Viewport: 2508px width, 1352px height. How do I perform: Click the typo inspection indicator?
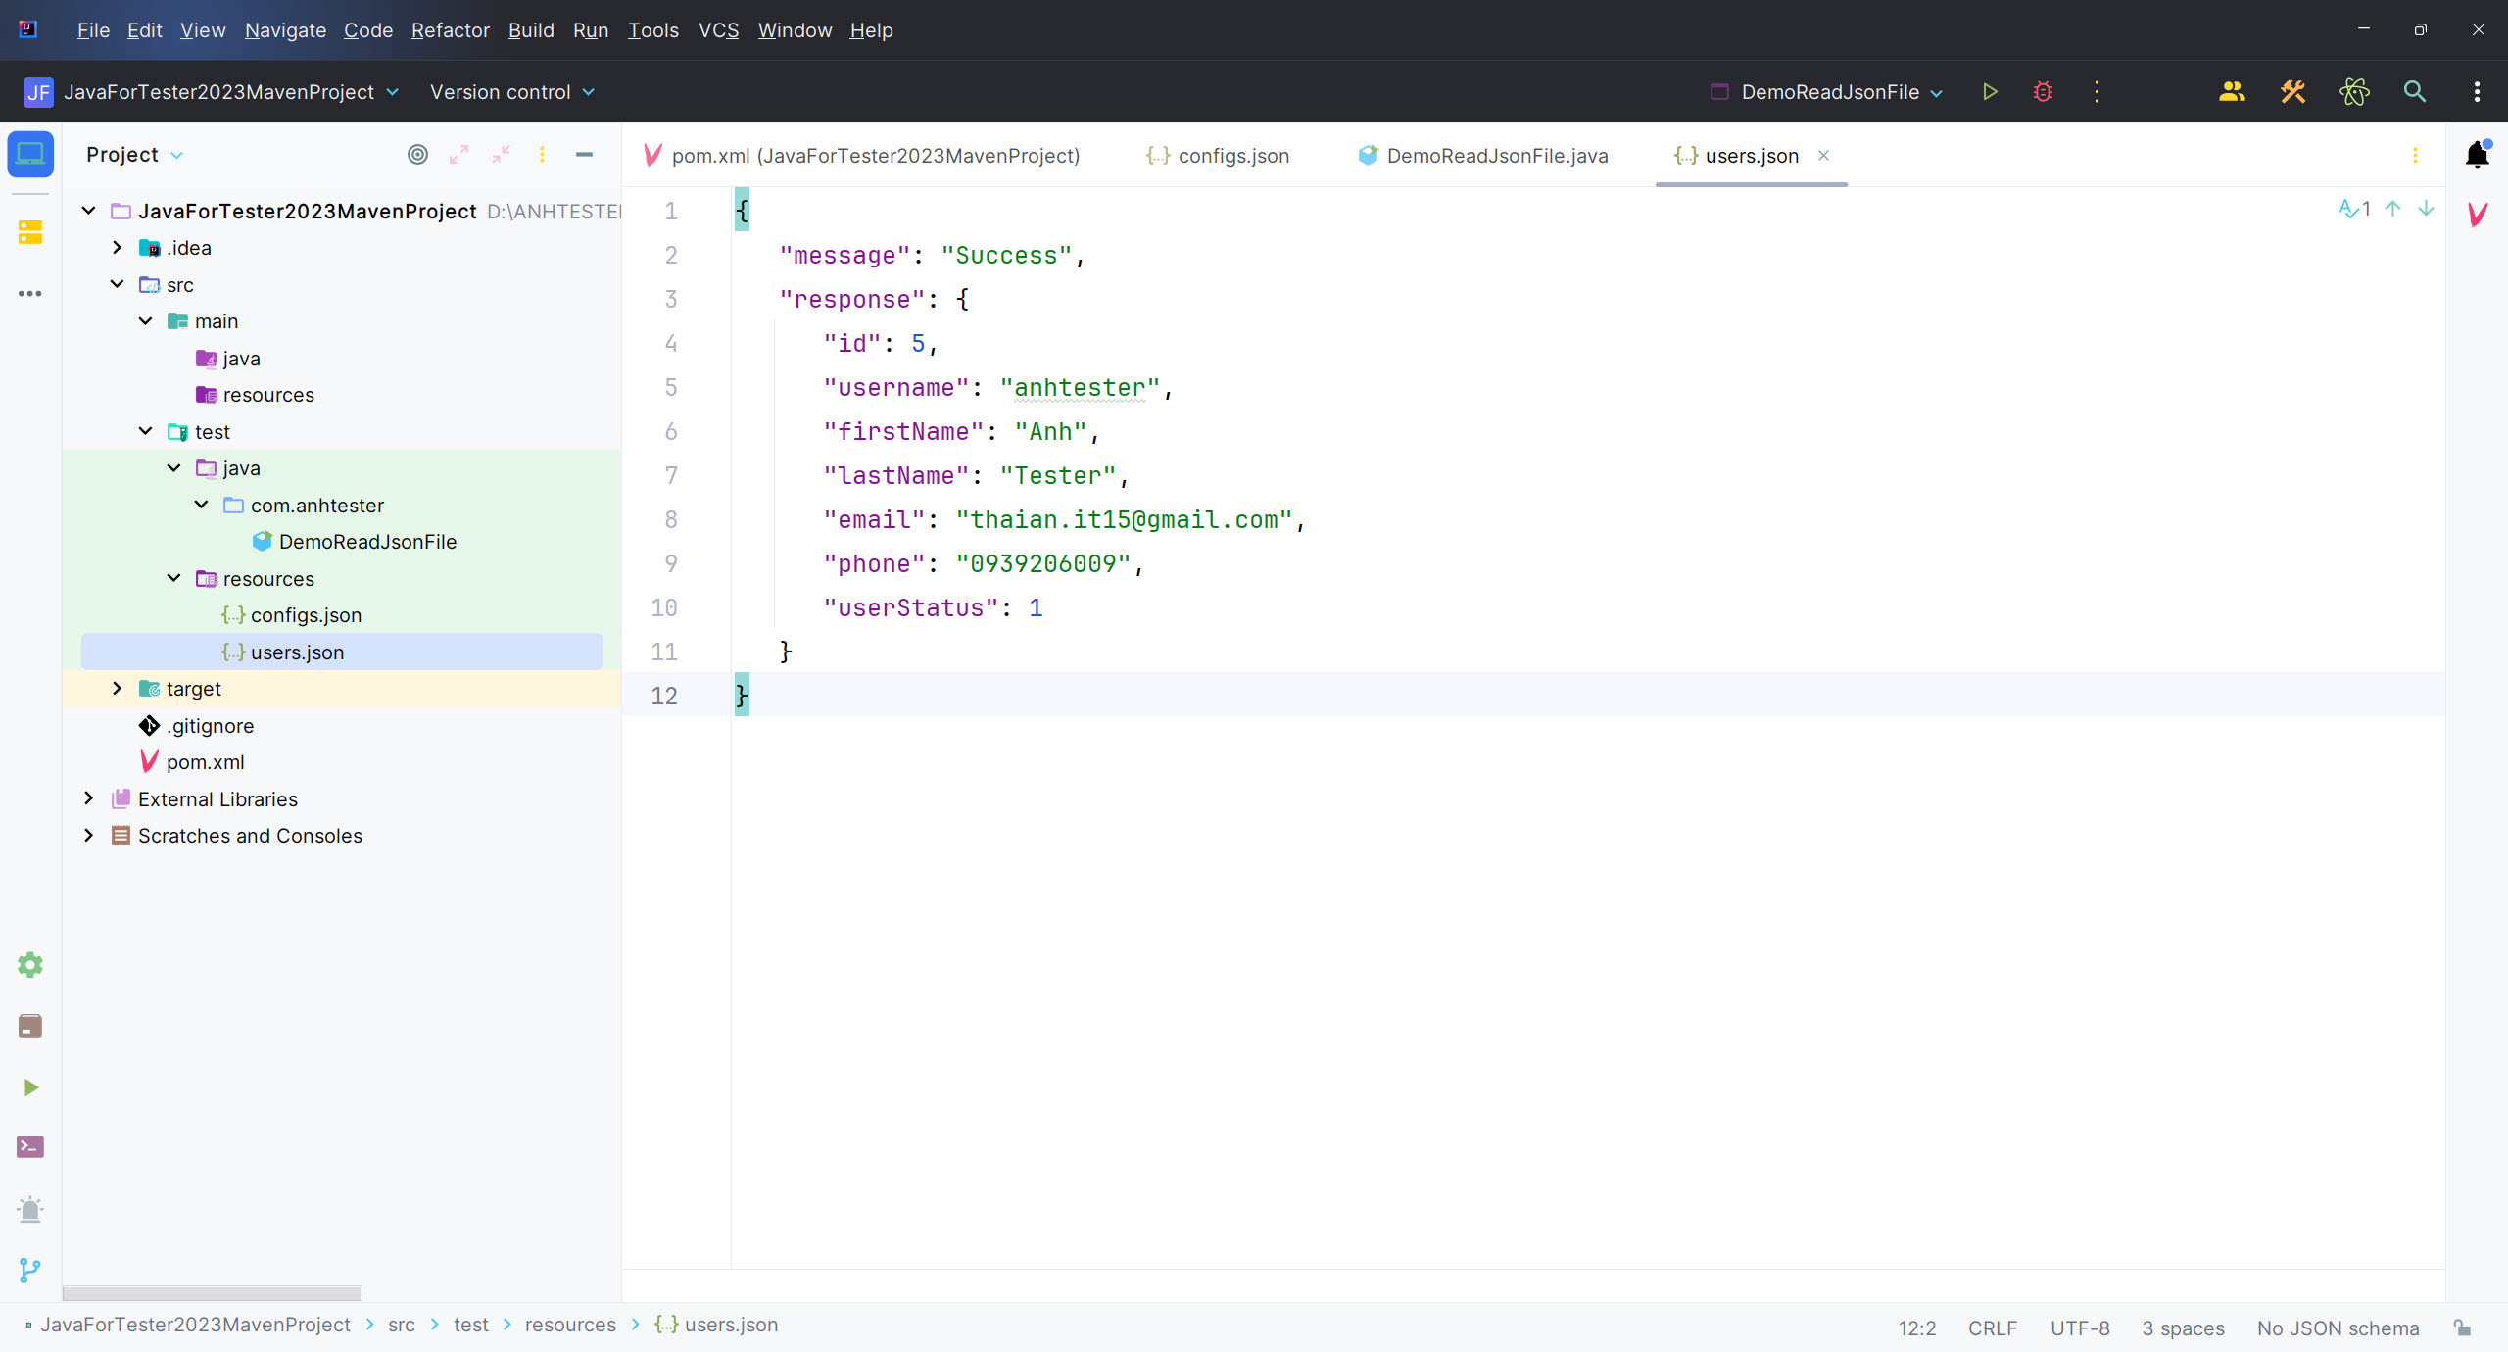[x=2354, y=209]
